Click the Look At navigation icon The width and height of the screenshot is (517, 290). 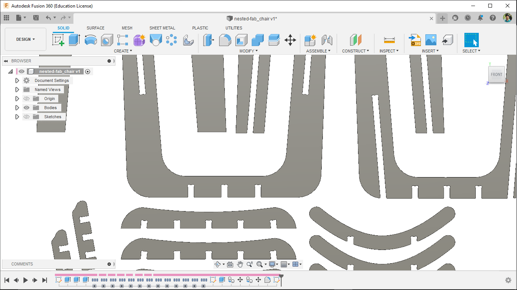[x=230, y=264]
